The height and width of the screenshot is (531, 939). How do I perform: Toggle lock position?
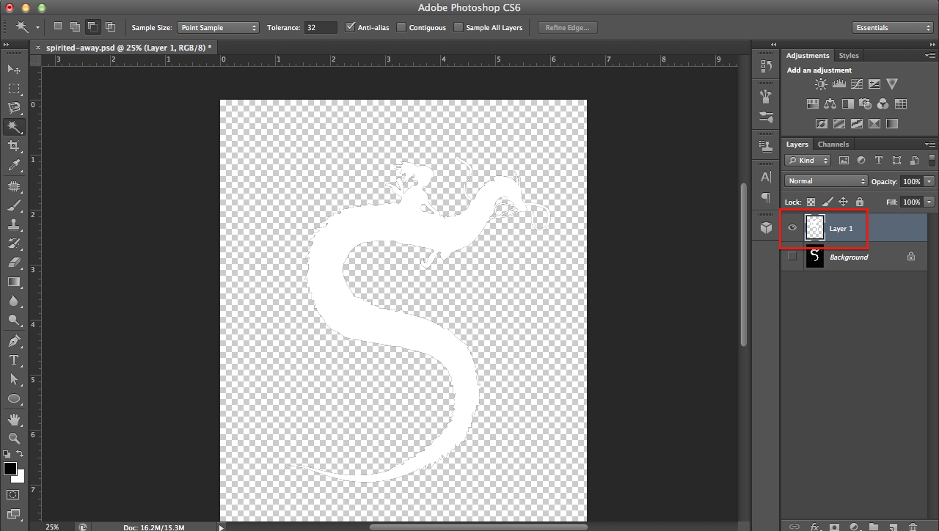844,202
